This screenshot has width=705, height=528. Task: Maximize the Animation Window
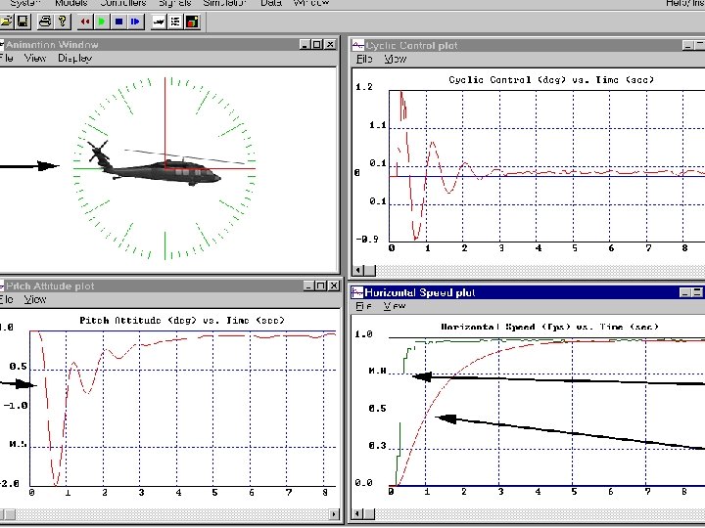pyautogui.click(x=318, y=44)
